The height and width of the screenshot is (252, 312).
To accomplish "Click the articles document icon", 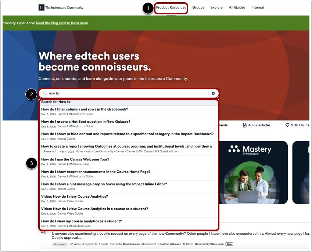I will [245, 125].
